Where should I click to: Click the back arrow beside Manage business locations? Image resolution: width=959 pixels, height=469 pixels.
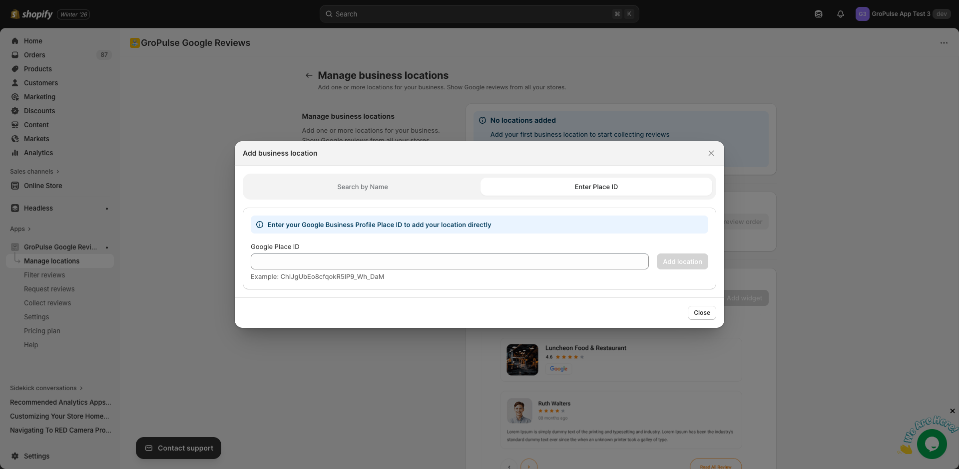pos(309,75)
